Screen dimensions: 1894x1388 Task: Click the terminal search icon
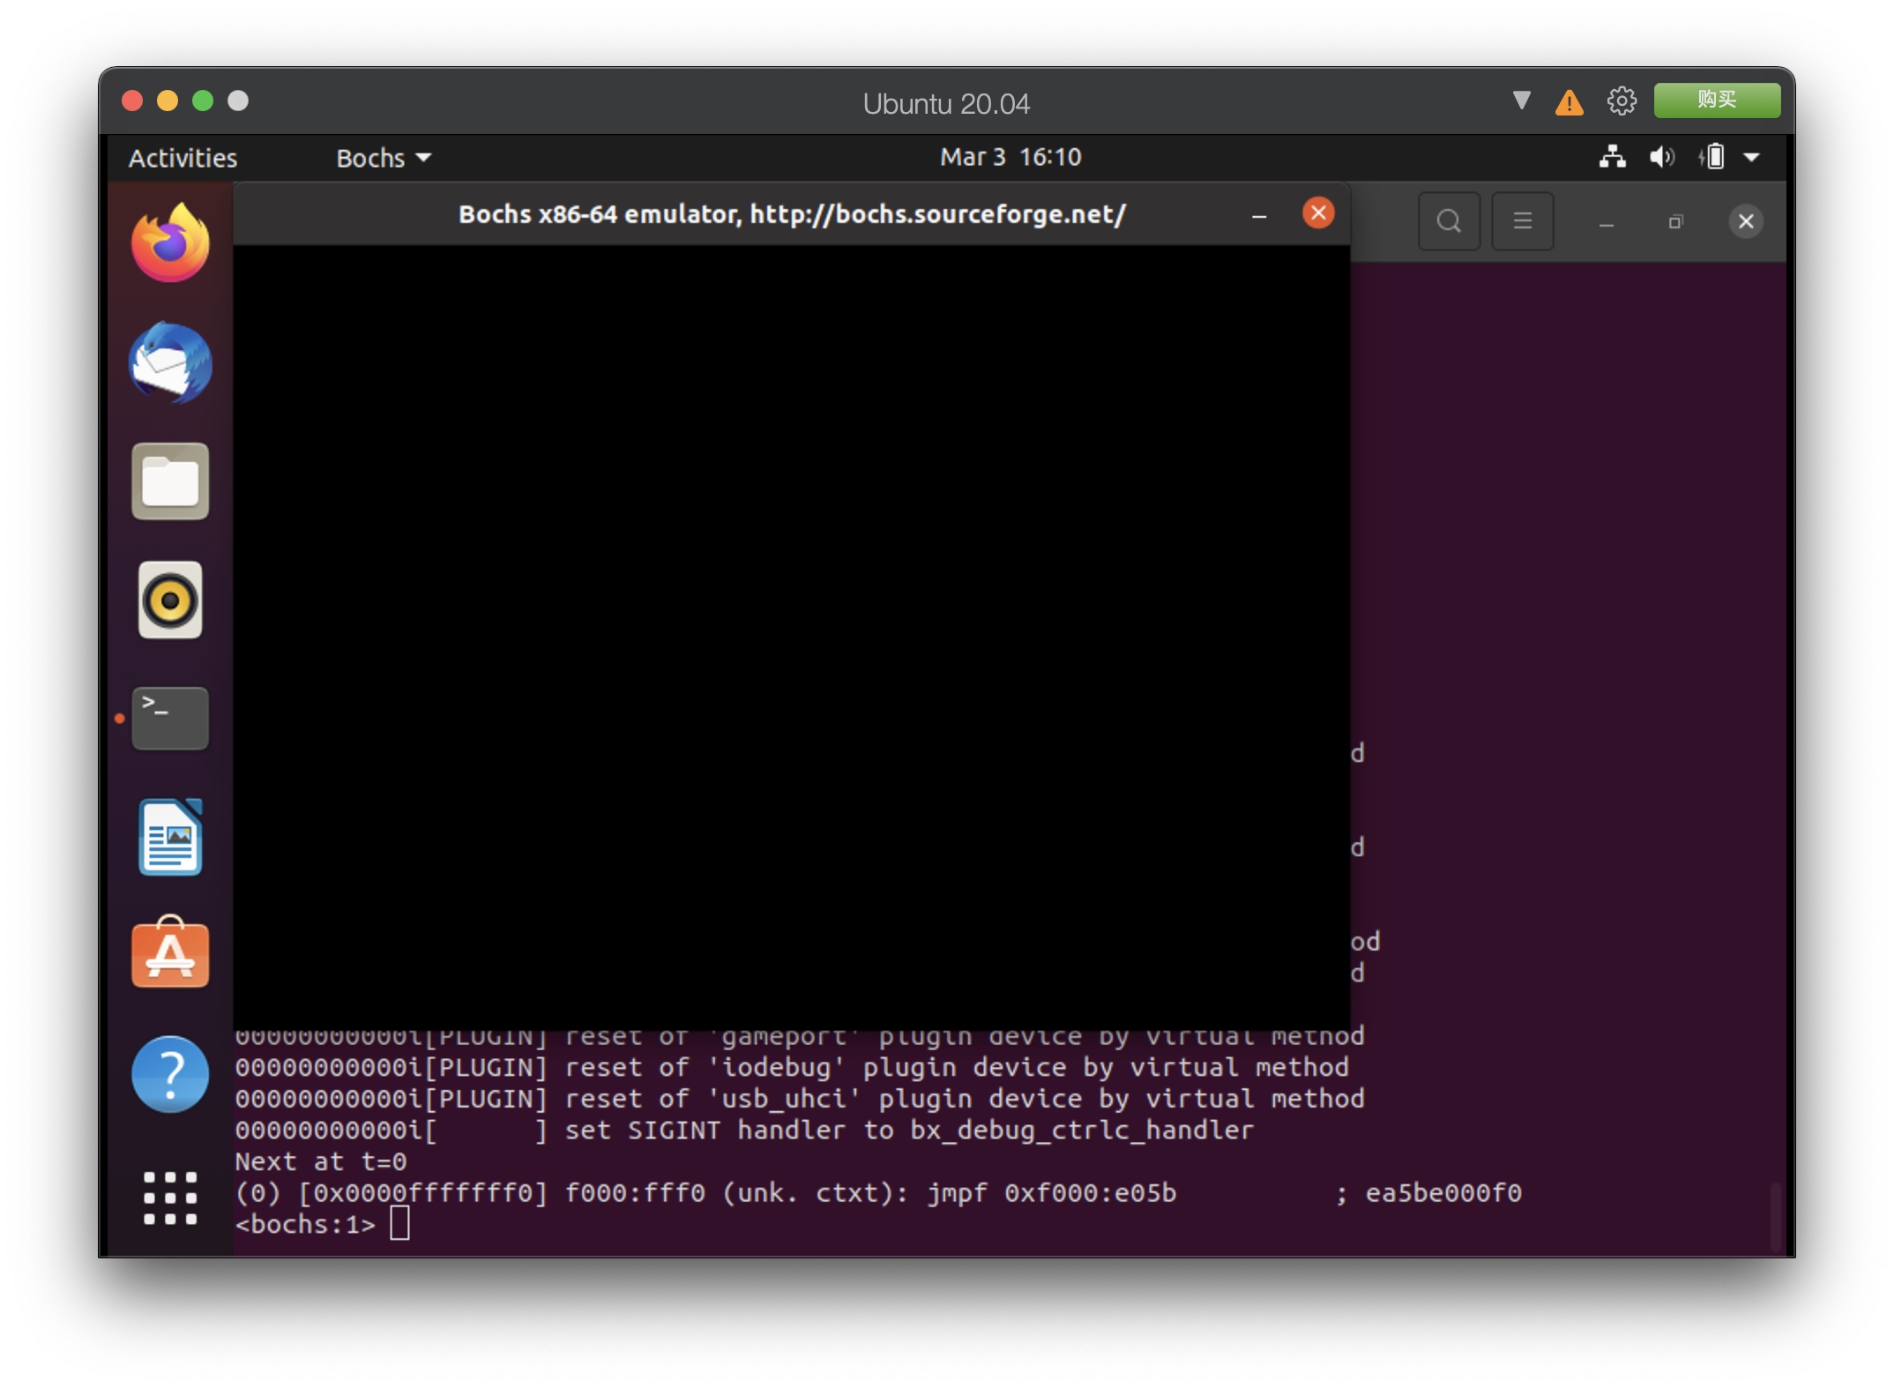[x=1449, y=221]
